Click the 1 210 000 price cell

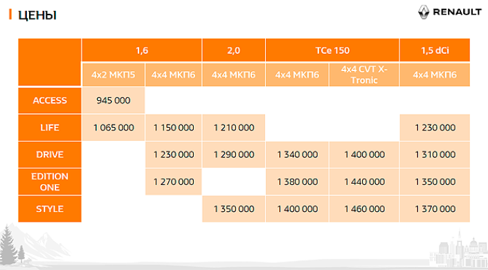234,128
